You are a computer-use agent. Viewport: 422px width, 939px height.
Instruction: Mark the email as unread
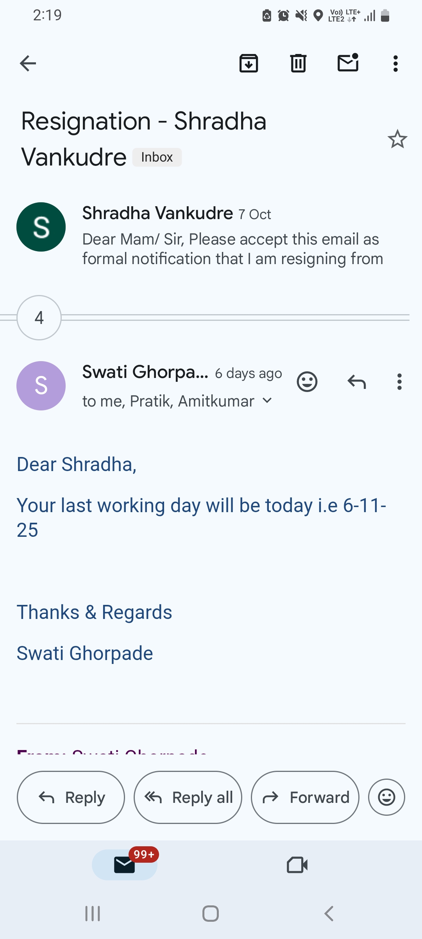tap(348, 63)
